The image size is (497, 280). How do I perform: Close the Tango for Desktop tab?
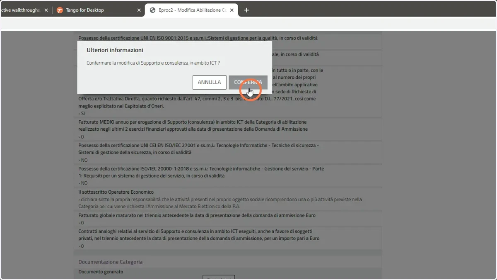click(x=139, y=10)
